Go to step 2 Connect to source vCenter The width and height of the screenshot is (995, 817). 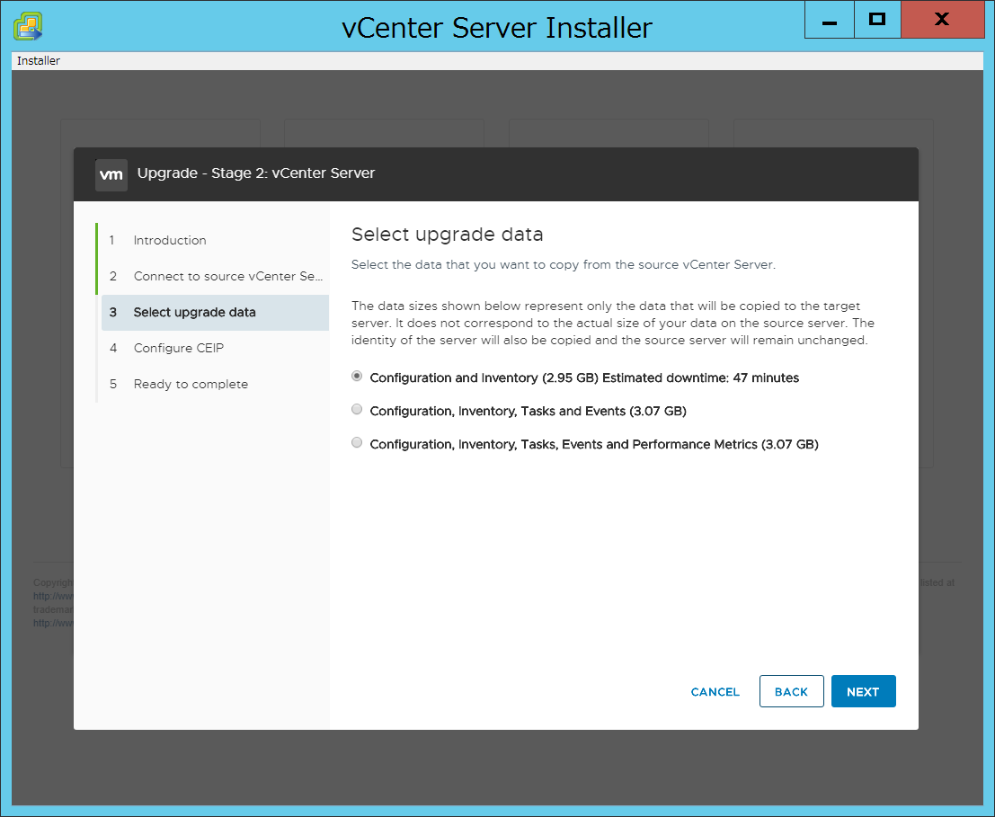[x=215, y=276]
